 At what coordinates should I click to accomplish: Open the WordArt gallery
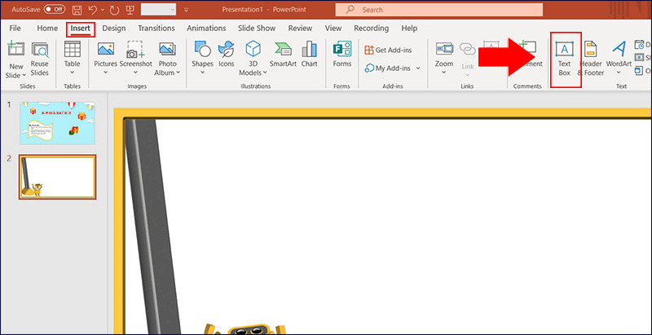(x=619, y=57)
